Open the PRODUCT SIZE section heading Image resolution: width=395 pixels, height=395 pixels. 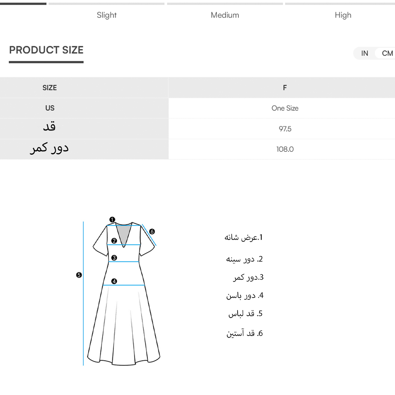[x=46, y=50]
